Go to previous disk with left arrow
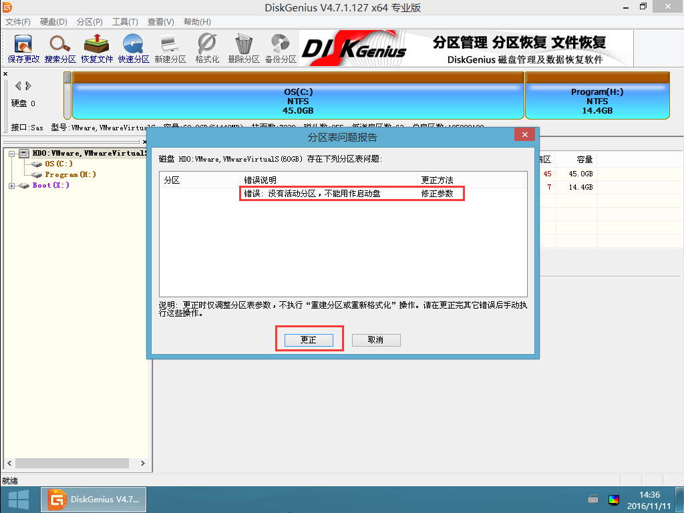Image resolution: width=684 pixels, height=513 pixels. point(18,85)
